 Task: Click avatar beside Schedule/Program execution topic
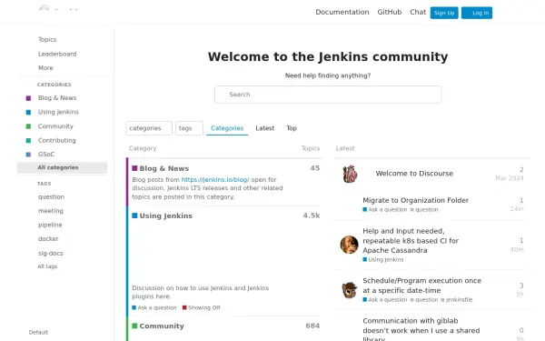pos(350,290)
